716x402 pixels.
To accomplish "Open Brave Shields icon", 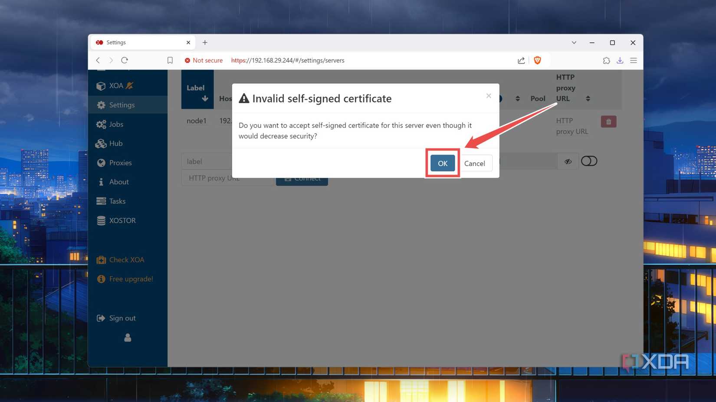I will [537, 60].
